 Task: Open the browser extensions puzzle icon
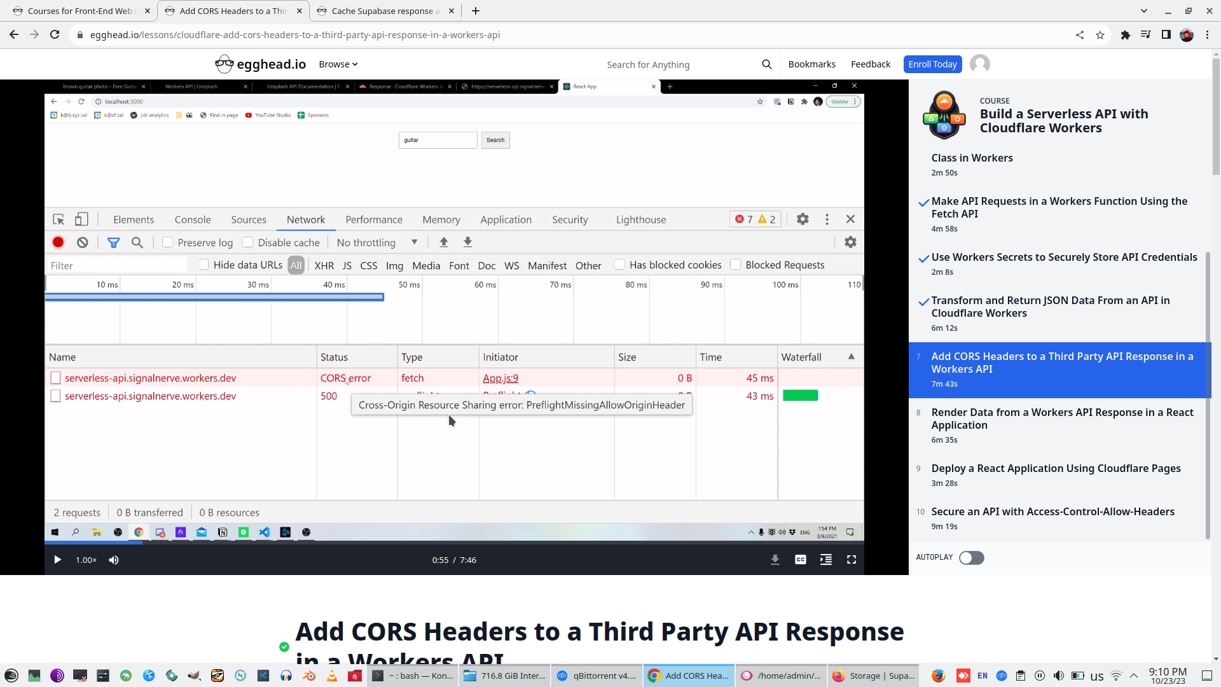[x=1125, y=35]
